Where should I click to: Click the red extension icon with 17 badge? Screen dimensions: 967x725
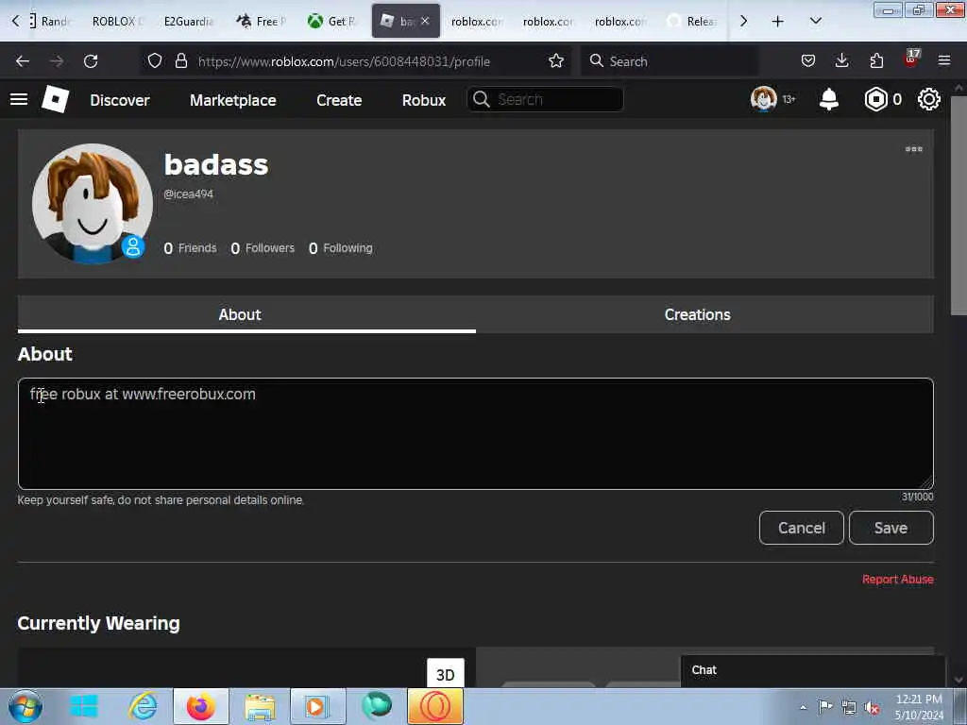click(x=911, y=59)
